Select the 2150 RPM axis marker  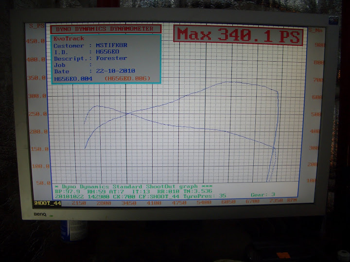click(79, 203)
